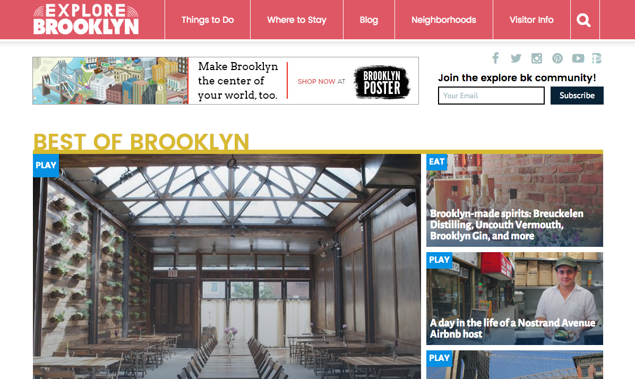Focus the Your Email input field
This screenshot has width=635, height=379.
click(491, 96)
